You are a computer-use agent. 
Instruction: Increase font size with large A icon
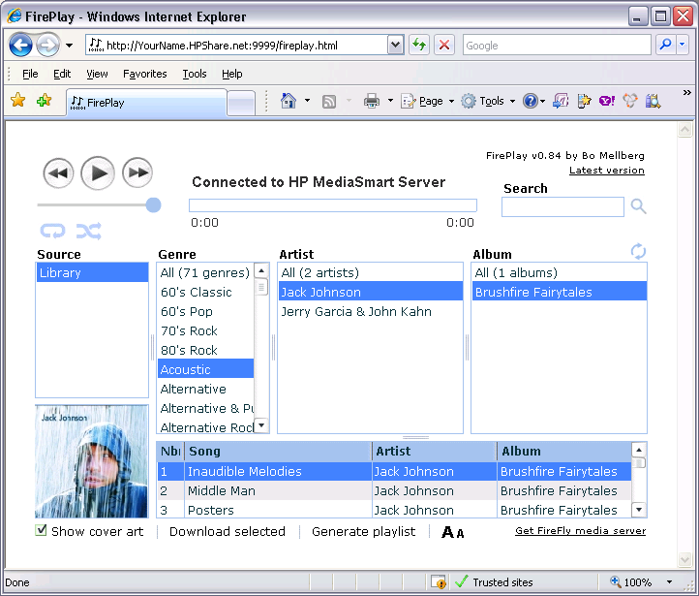coord(447,532)
